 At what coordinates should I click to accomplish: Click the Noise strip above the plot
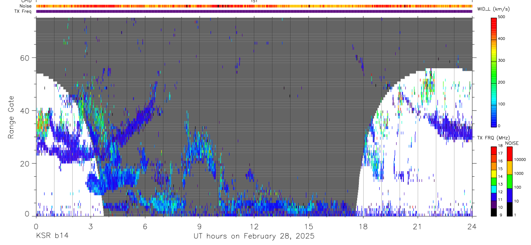coord(254,6)
